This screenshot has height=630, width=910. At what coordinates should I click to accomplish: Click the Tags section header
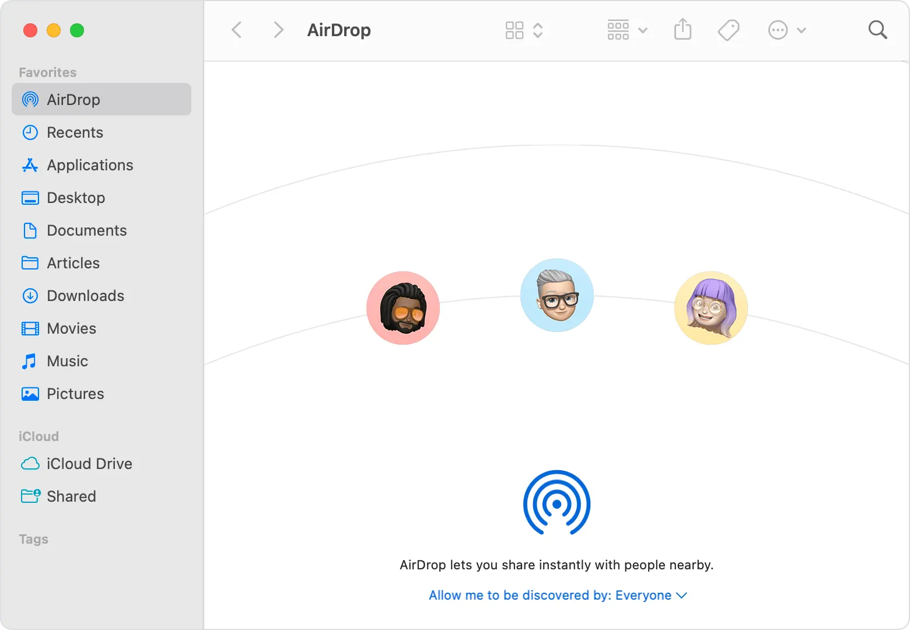click(x=33, y=539)
